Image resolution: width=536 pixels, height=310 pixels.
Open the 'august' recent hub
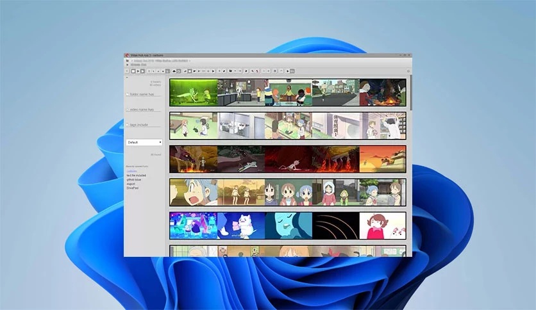click(x=131, y=184)
